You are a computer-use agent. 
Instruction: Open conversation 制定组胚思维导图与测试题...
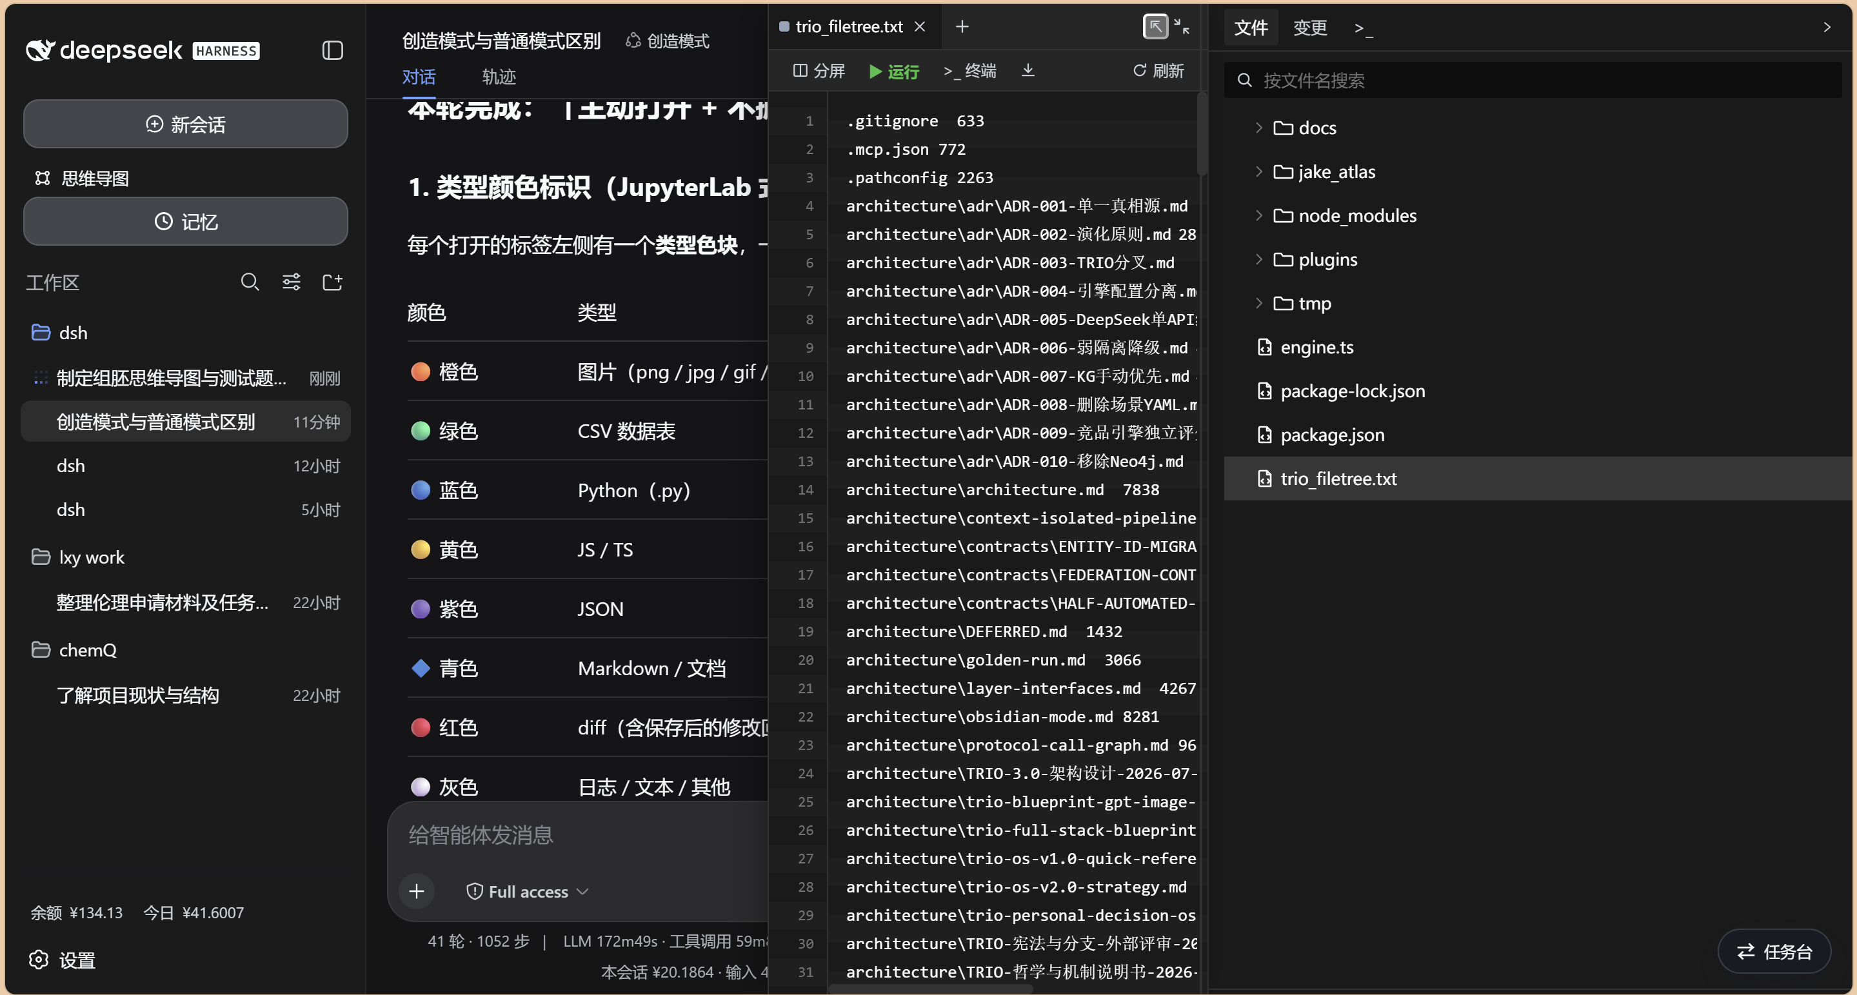tap(185, 379)
